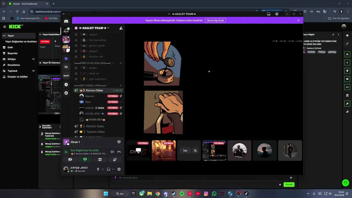Viewport: 352px width, 198px height.
Task: Edit stream info pencil in Kick panel
Action: pyautogui.click(x=333, y=35)
